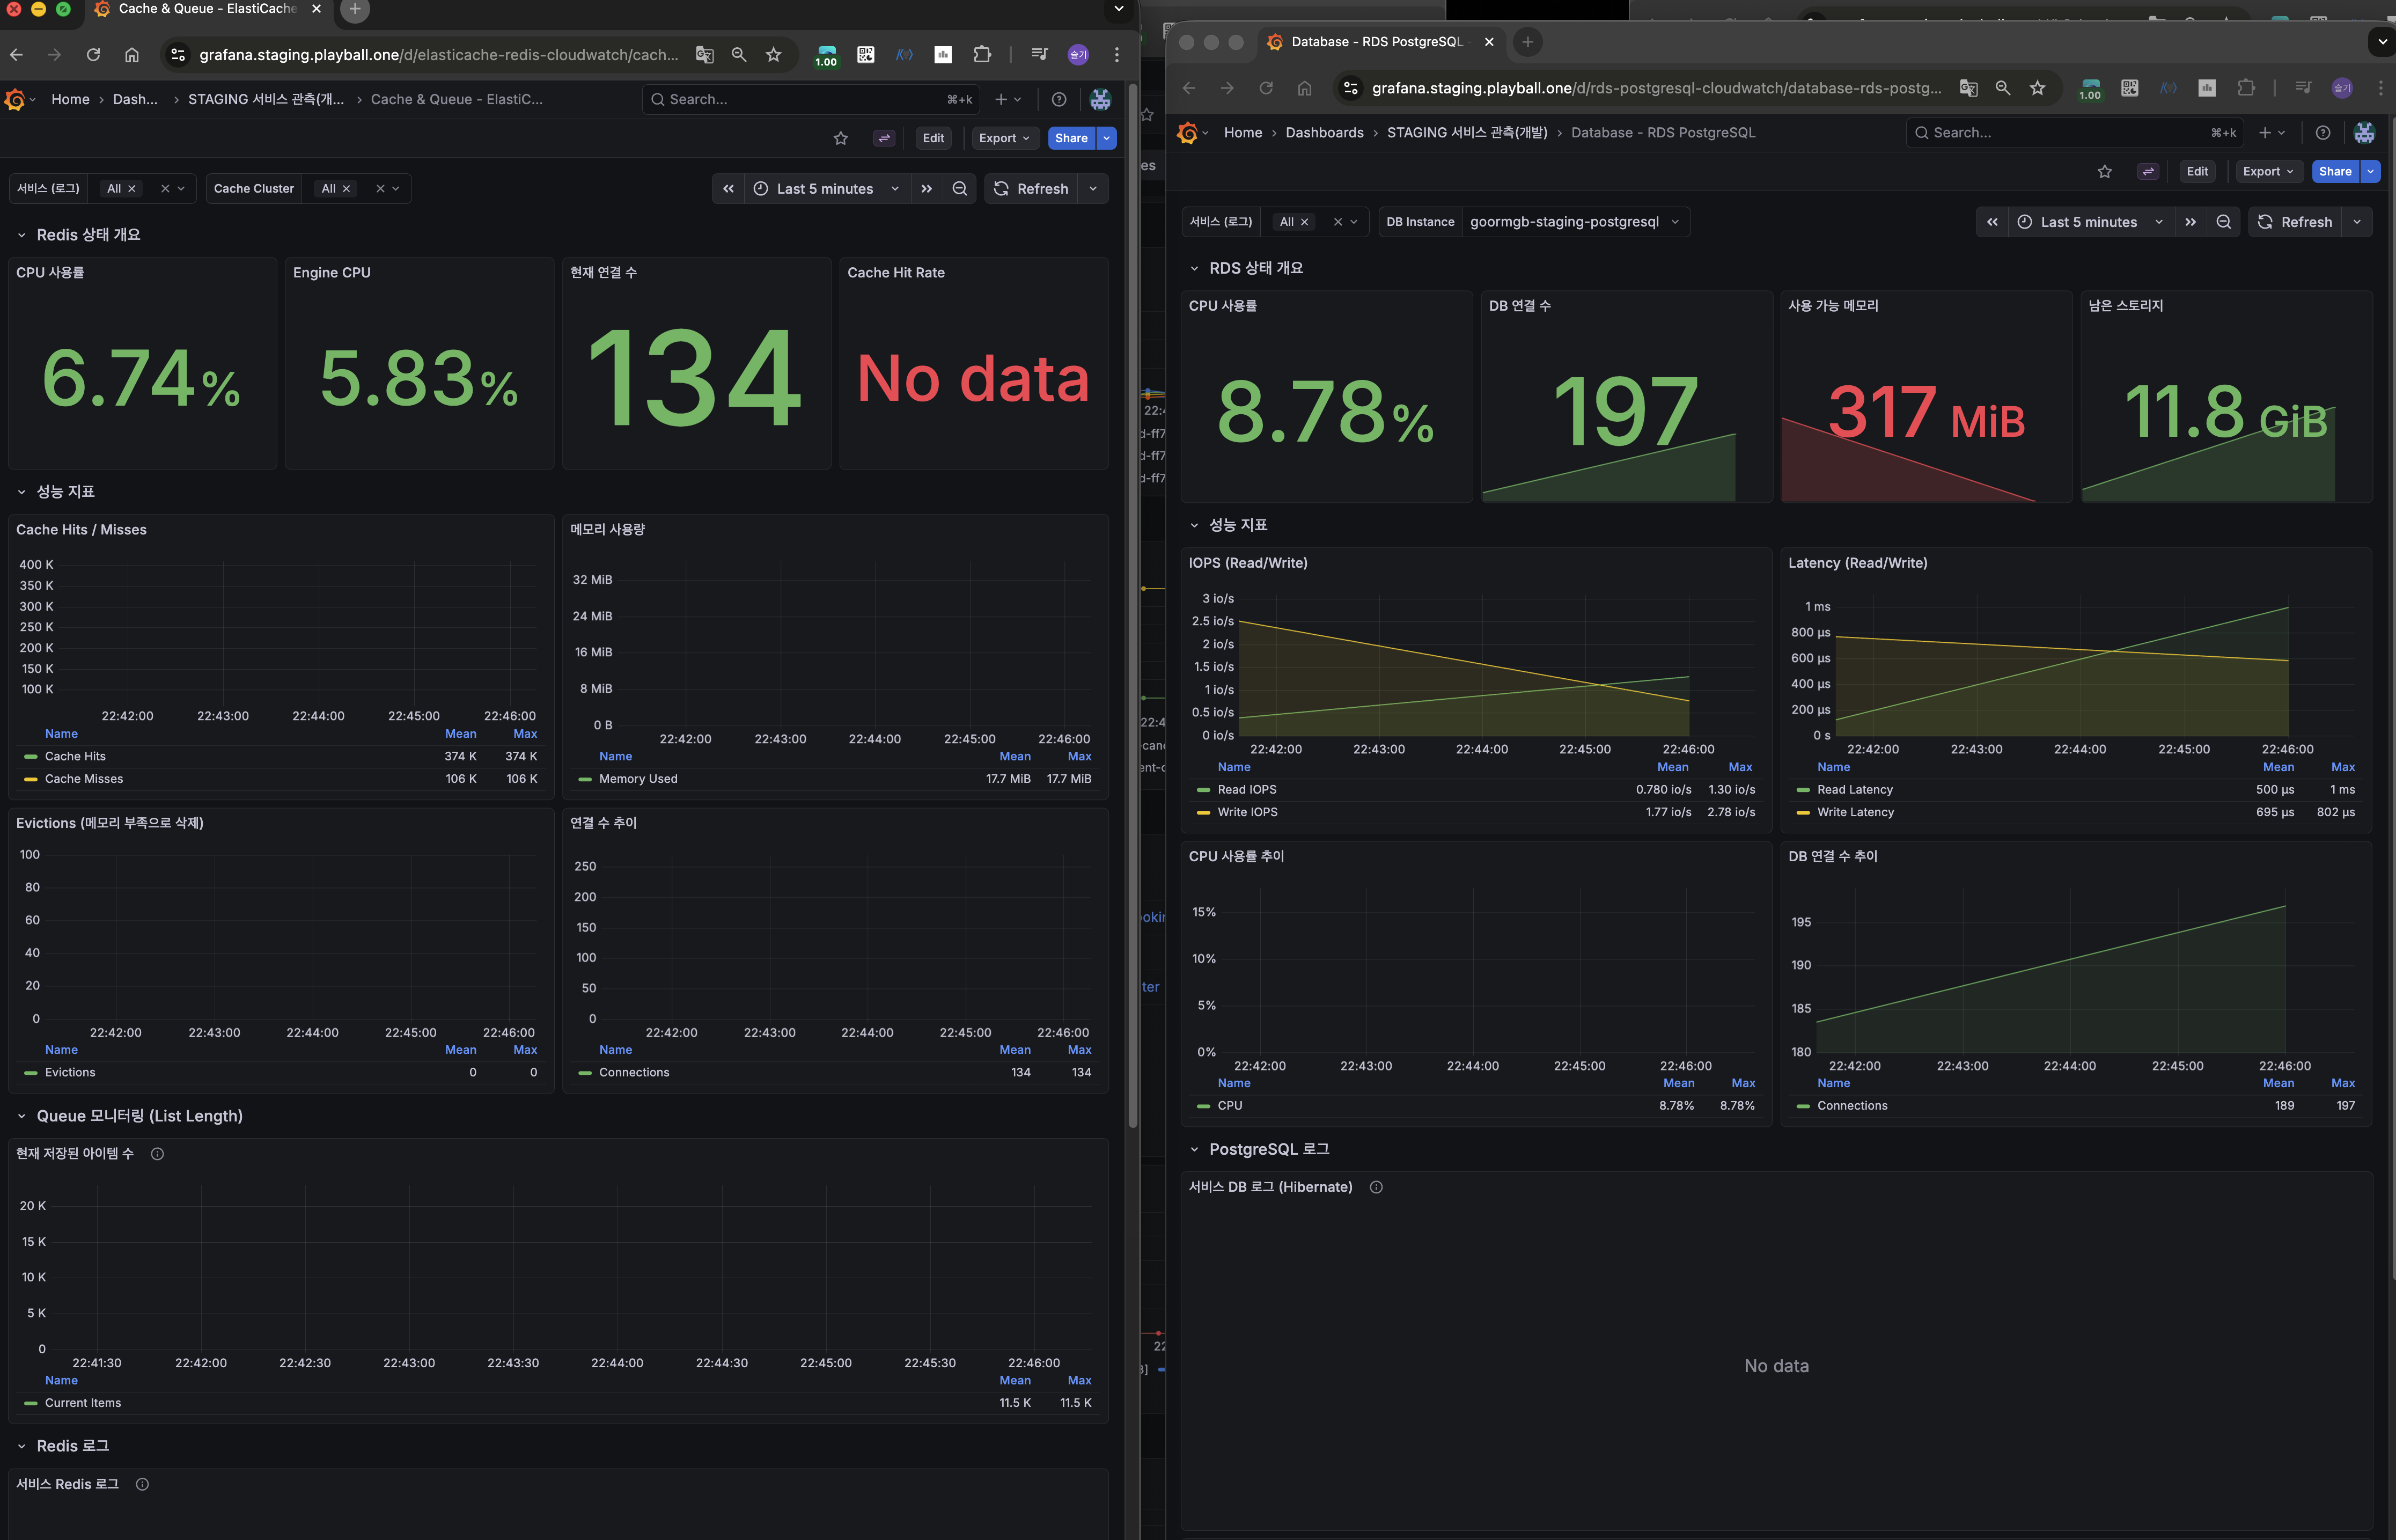Click info icon next to 현재 저장된 아이템 수

pos(157,1154)
